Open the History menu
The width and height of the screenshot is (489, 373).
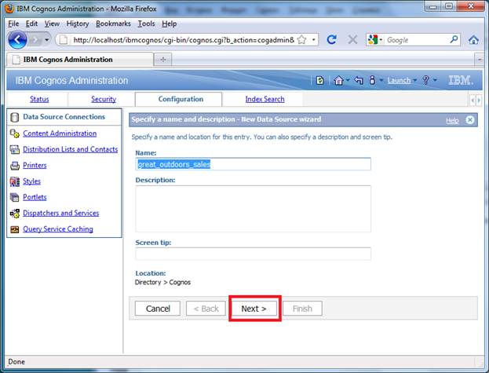tap(78, 24)
